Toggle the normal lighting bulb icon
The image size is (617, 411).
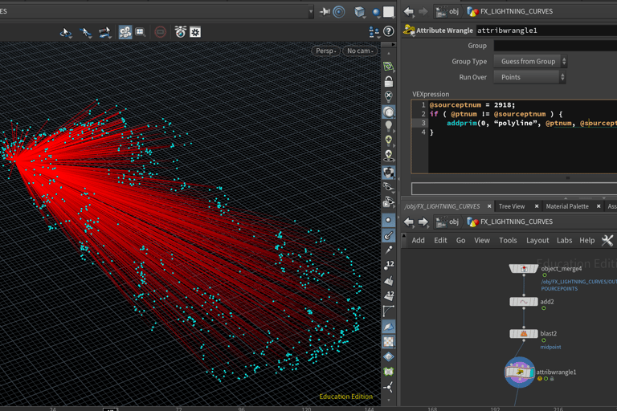(388, 126)
